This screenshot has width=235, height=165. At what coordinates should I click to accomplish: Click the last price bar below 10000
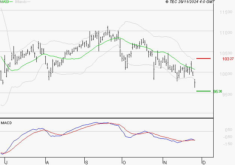(195, 84)
